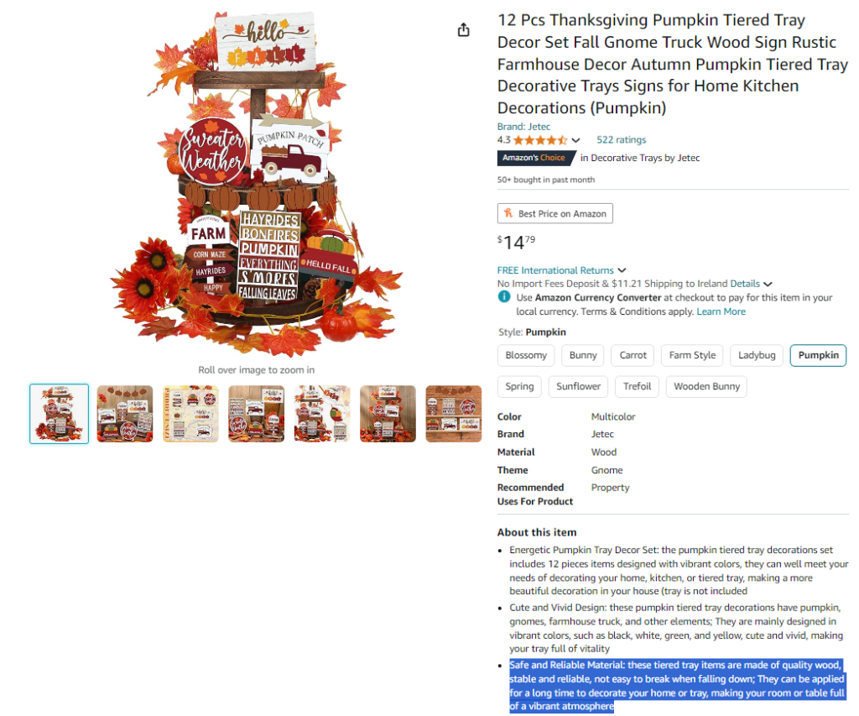Screen dimensions: 859x716
Task: Expand FREE International Returns chevron
Action: coord(622,270)
